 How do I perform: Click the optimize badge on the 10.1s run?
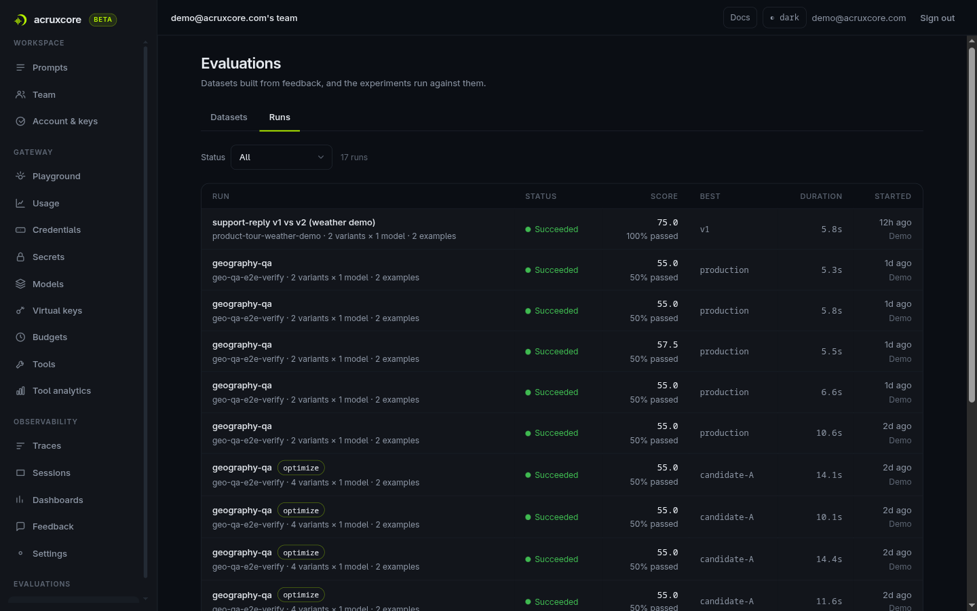click(301, 511)
